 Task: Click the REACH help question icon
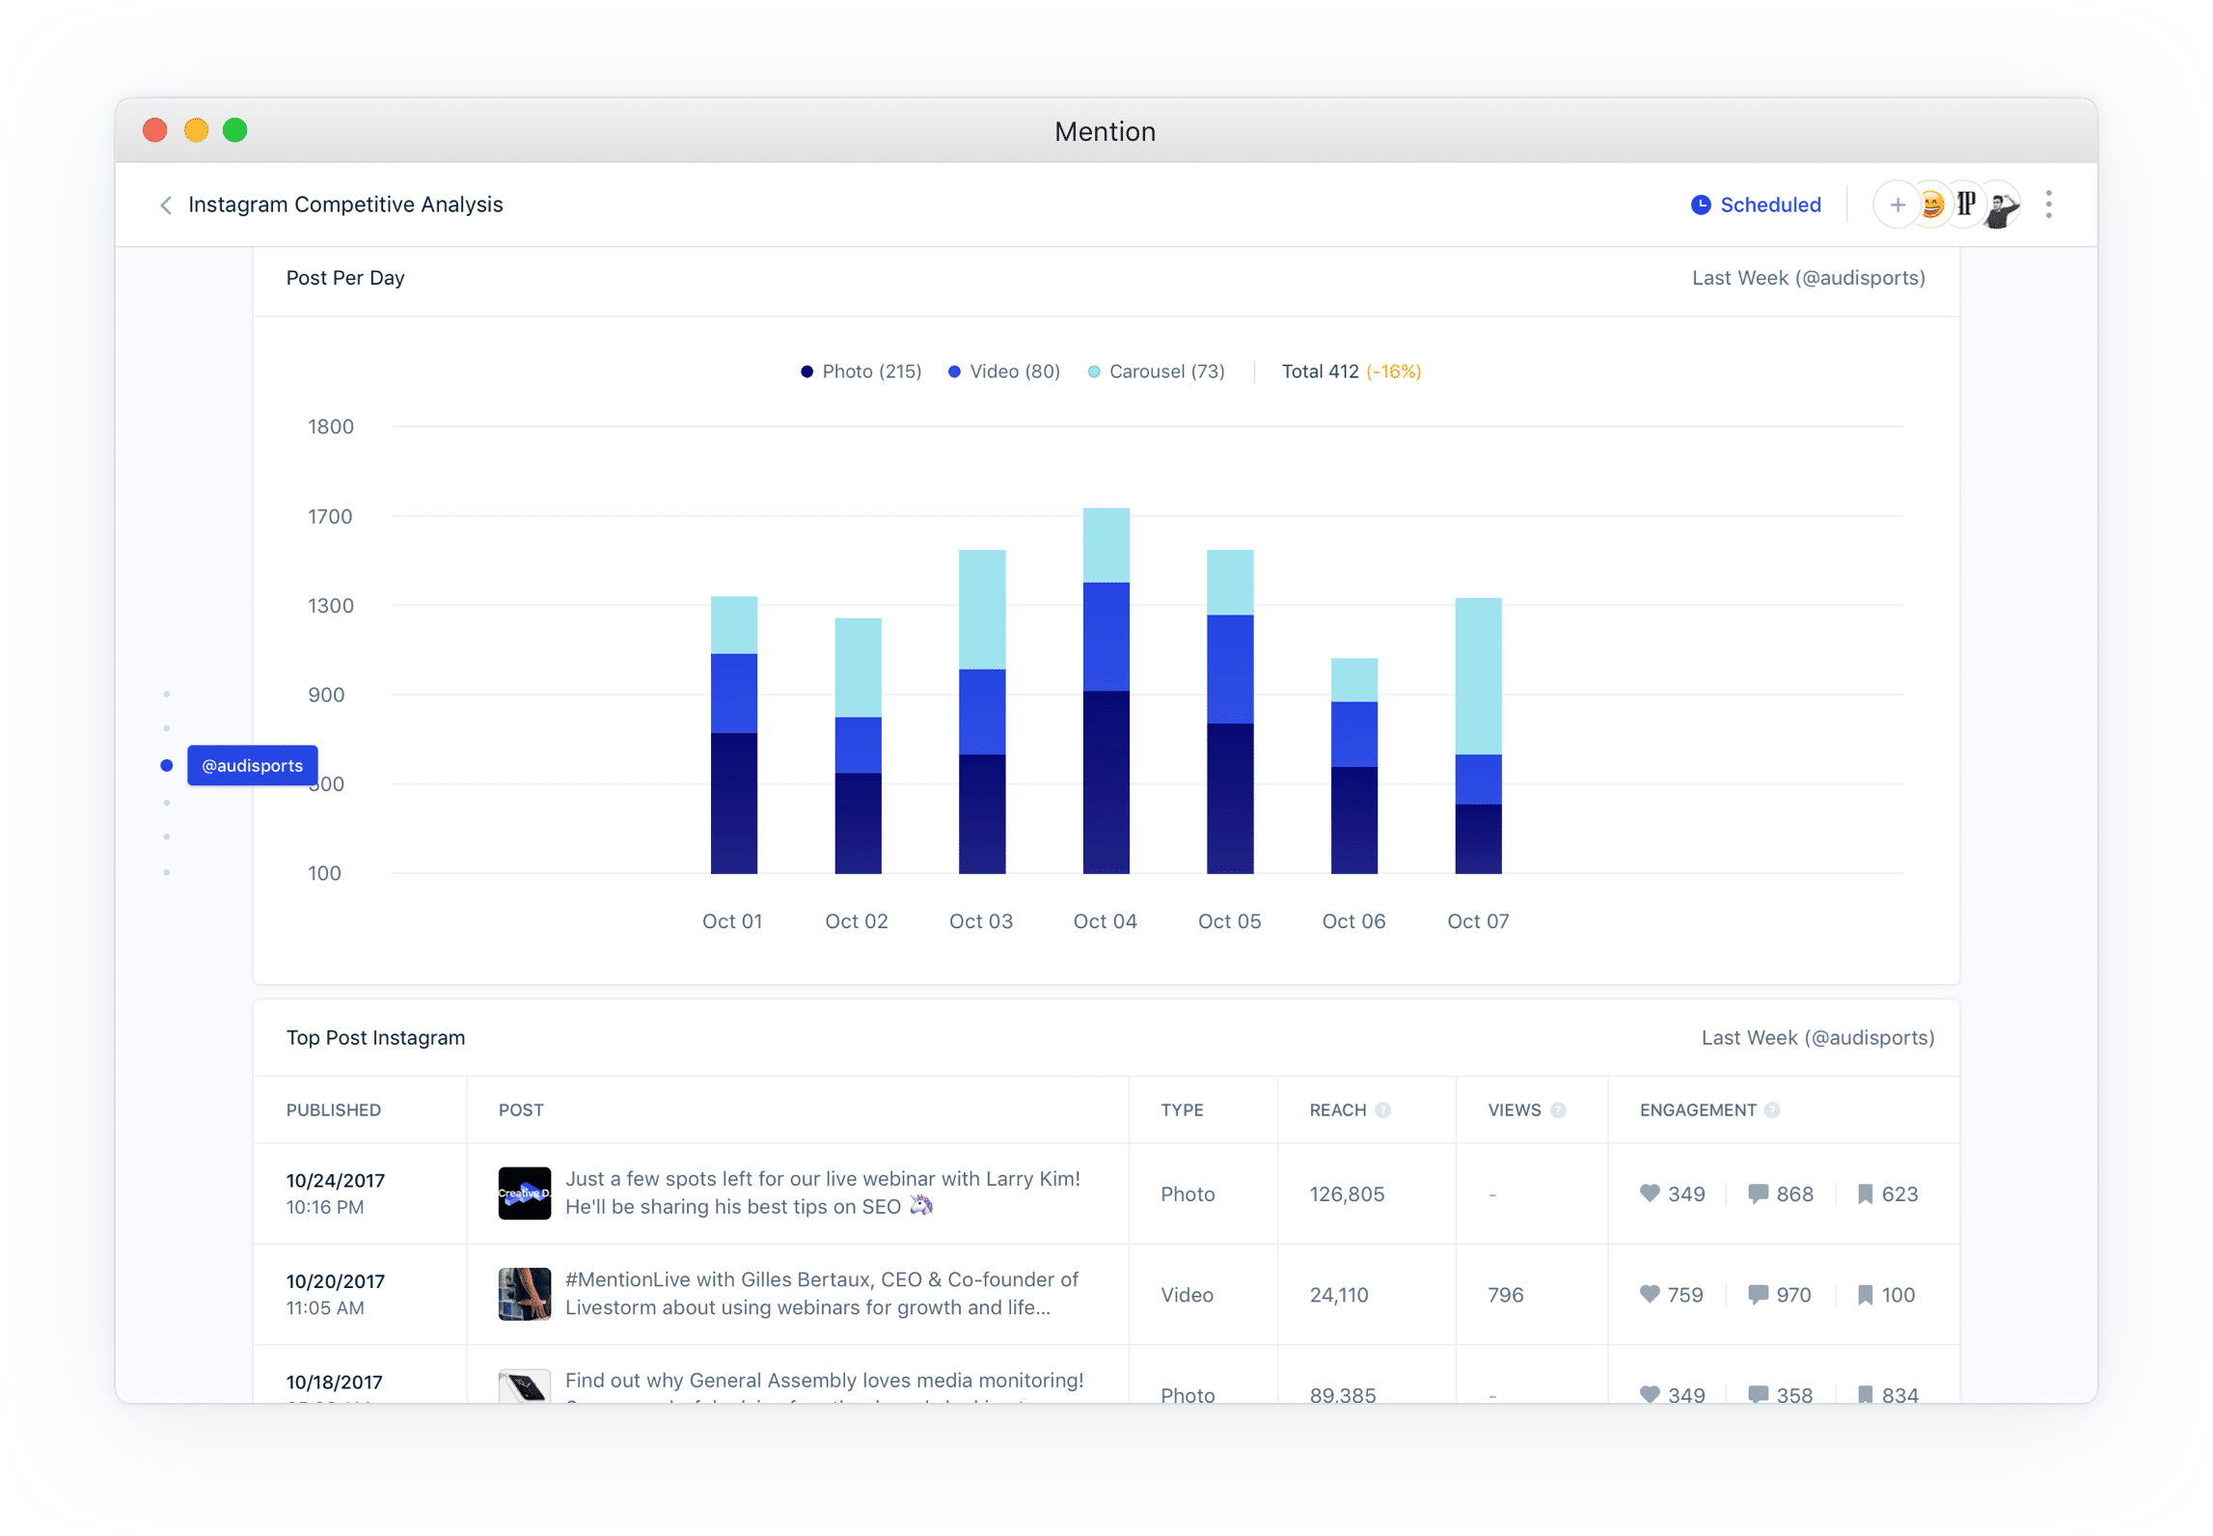[1382, 1110]
